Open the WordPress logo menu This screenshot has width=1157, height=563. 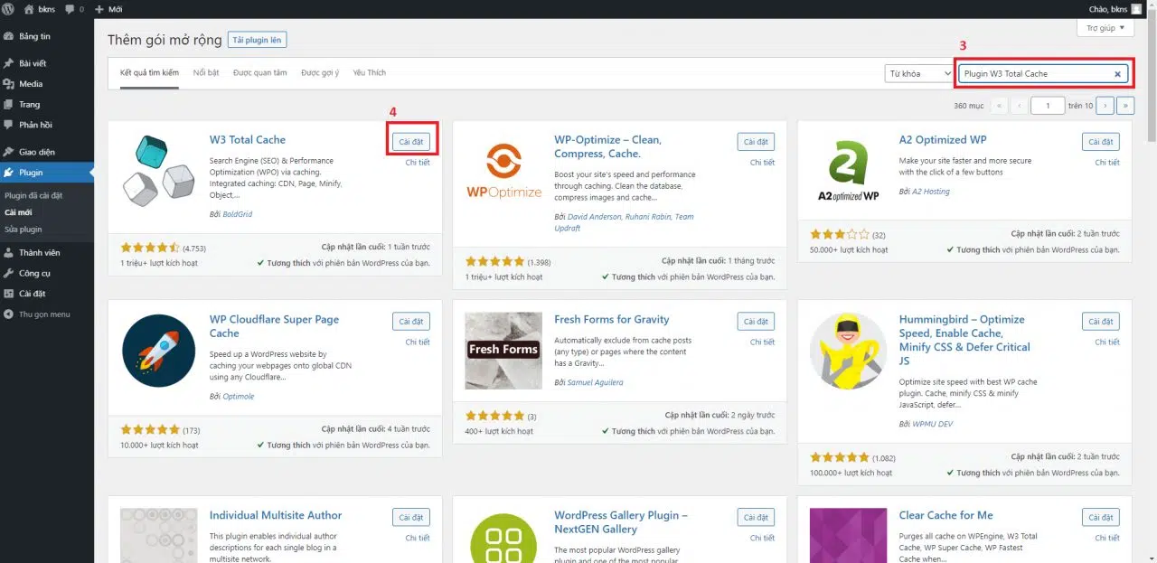pyautogui.click(x=8, y=9)
